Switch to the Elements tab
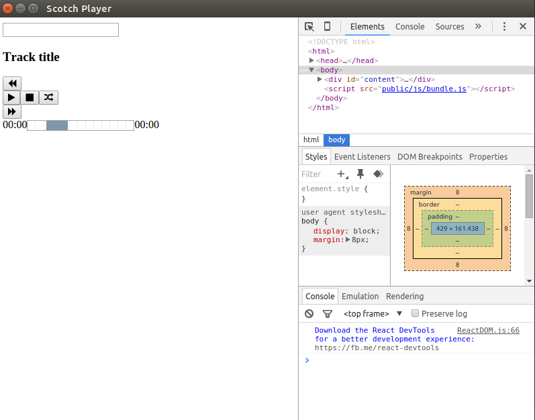 [367, 27]
